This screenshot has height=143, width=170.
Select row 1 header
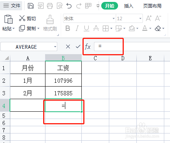[5, 67]
